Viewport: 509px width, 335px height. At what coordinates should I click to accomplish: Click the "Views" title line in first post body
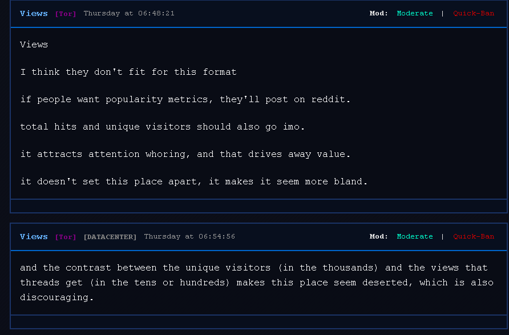coord(34,45)
